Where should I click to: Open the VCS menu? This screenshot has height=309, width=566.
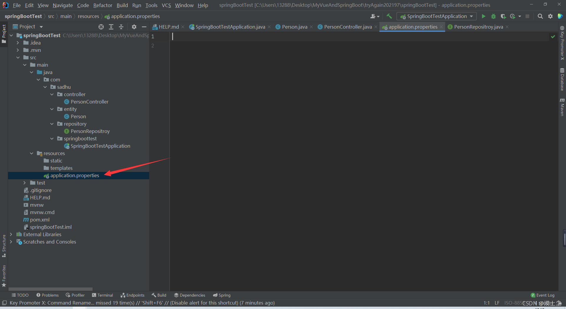coord(166,5)
